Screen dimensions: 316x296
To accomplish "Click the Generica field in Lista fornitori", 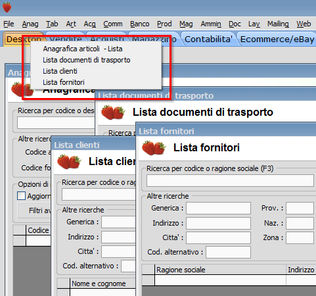I will 218,208.
